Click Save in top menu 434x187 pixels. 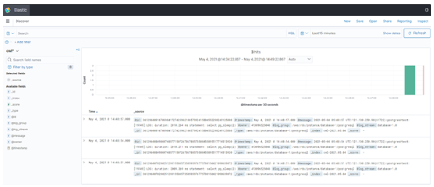[360, 21]
